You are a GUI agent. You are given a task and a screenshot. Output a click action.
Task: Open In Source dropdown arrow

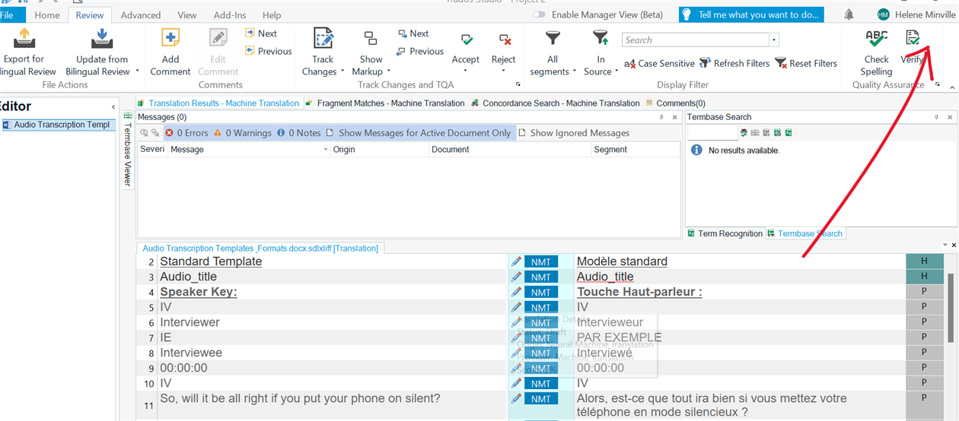(x=617, y=72)
